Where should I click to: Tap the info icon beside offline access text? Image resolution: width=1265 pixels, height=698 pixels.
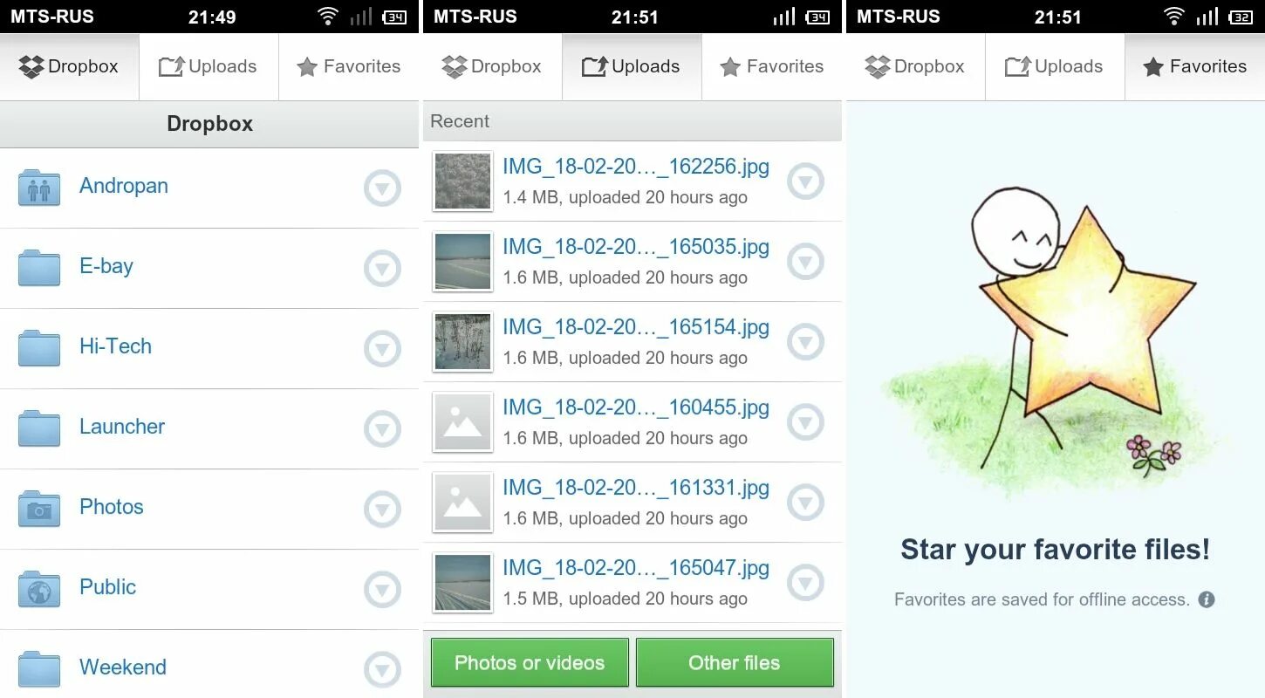1207,599
